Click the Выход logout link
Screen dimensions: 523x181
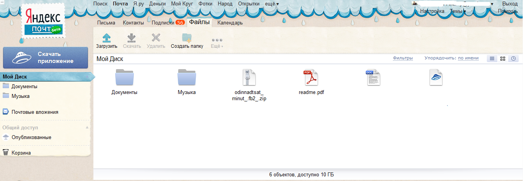[x=510, y=3]
